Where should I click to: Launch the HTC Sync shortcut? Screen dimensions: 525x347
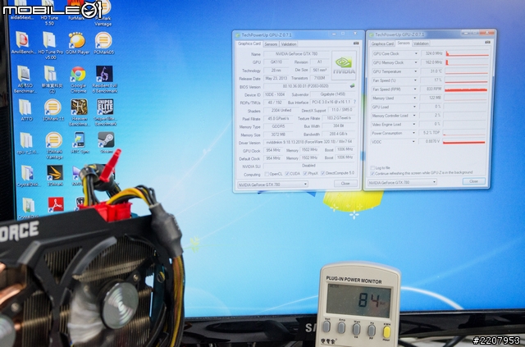click(x=80, y=143)
